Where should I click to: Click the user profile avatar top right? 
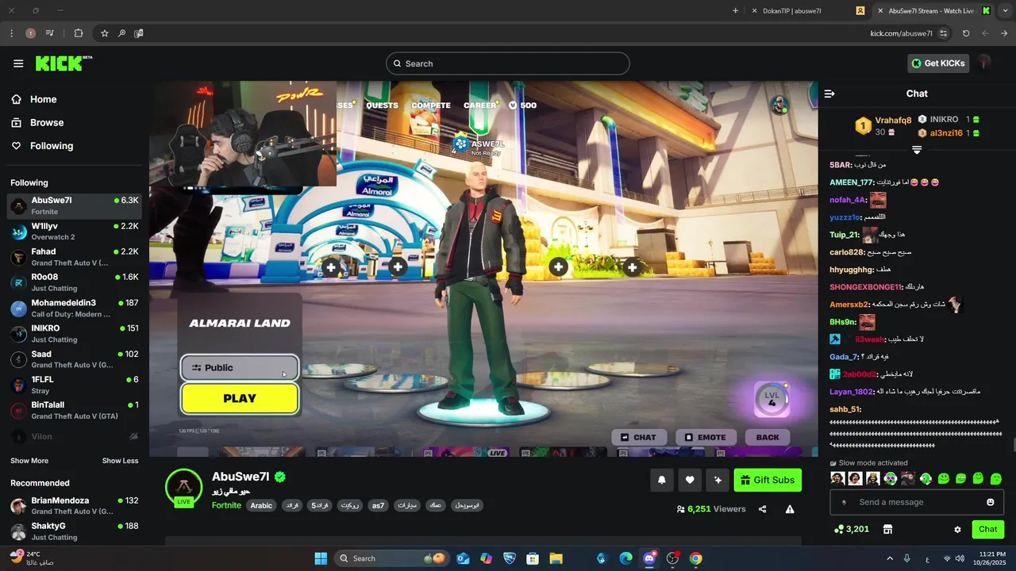pyautogui.click(x=984, y=63)
